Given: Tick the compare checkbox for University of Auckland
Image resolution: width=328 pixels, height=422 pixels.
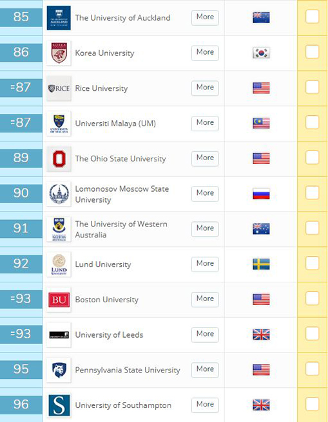Looking at the screenshot, I should (x=313, y=17).
